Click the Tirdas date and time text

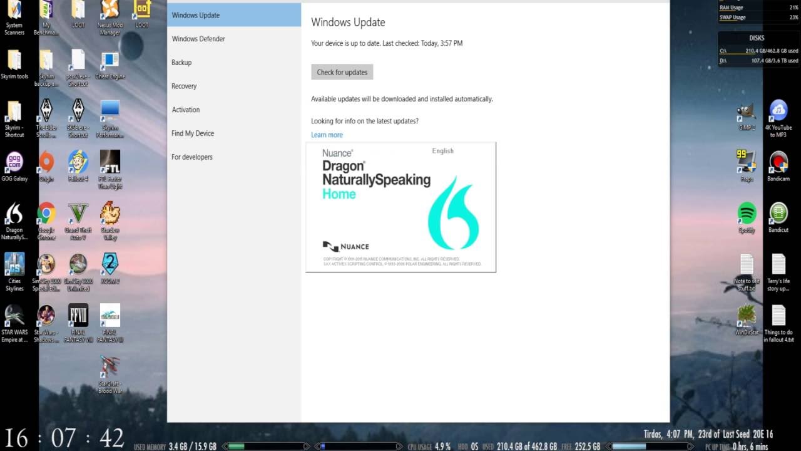tap(708, 433)
